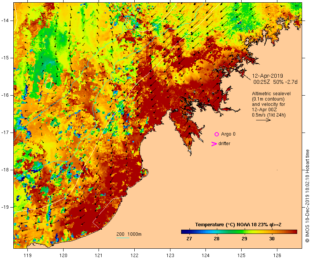Click longitude axis label 123

tap(170, 255)
